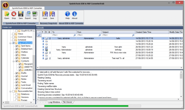Screen dimensions: 185x110
Task: Click log window scroll up arrow
Action: 181,72
